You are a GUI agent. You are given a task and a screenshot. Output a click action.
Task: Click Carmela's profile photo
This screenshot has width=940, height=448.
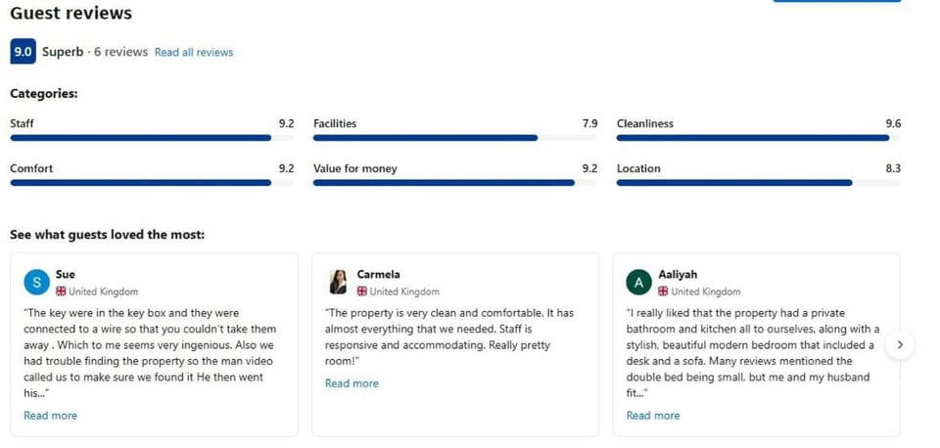339,283
